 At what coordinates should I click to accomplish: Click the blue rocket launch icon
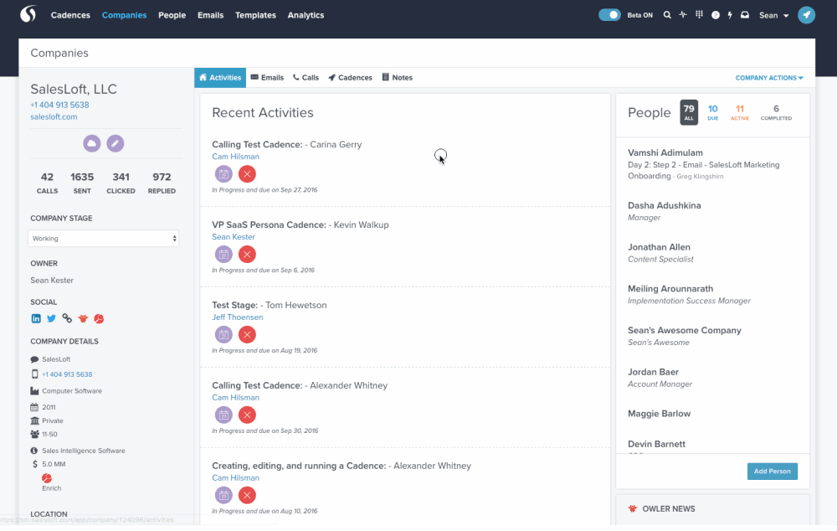[806, 15]
